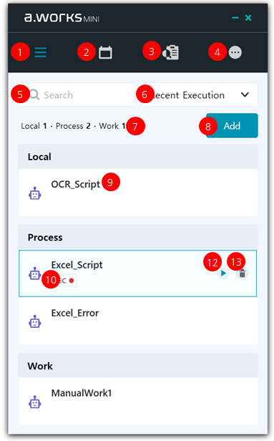
Task: Click the robot icon beside ManualWork1
Action: click(x=35, y=402)
